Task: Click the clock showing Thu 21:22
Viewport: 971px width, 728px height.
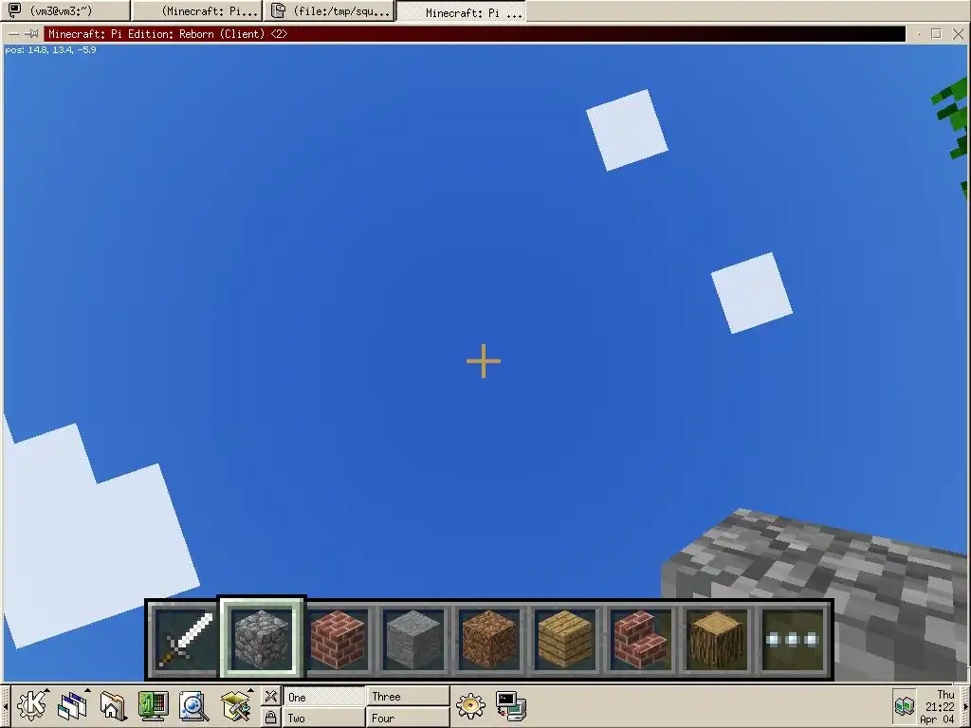Action: tap(938, 706)
